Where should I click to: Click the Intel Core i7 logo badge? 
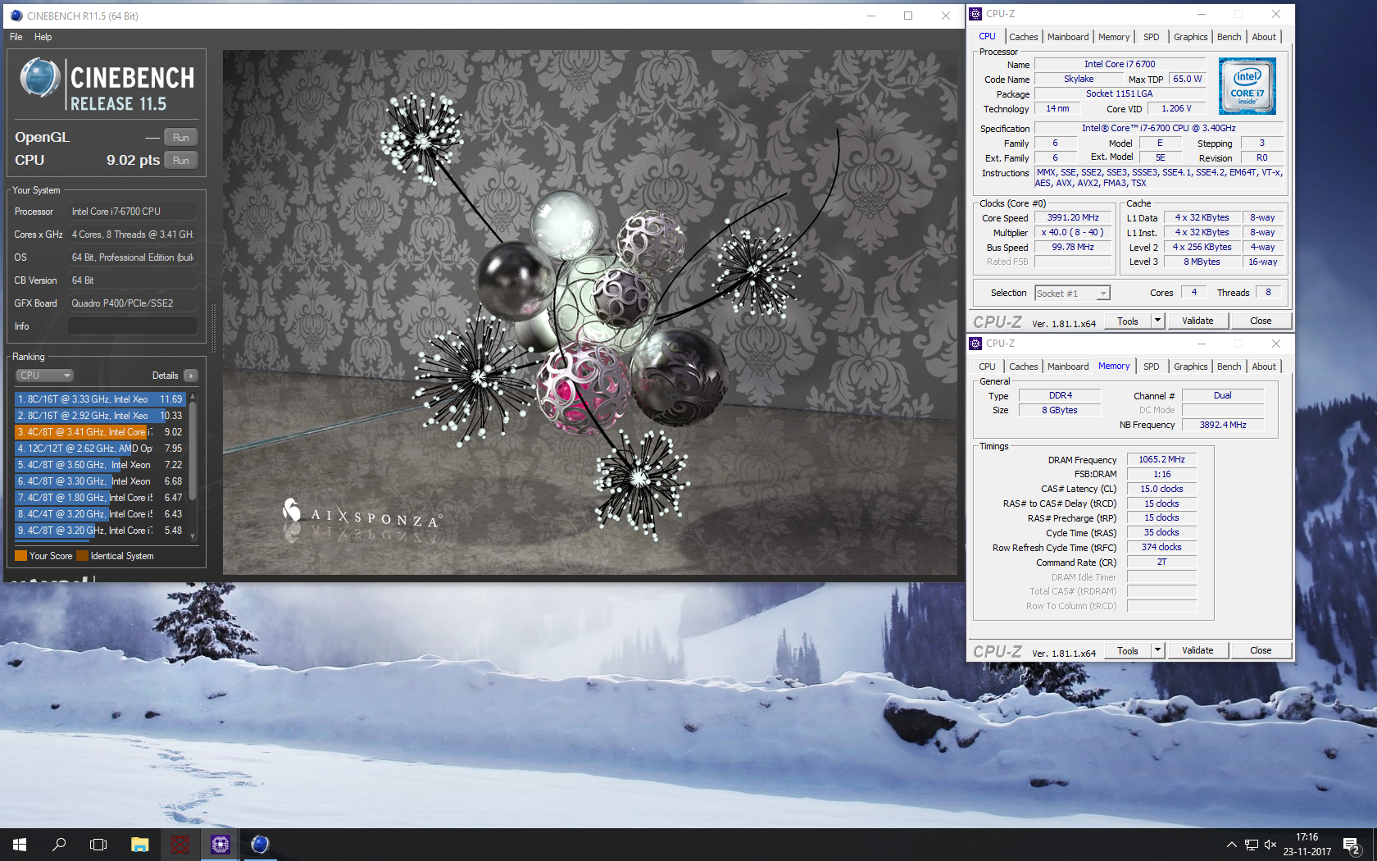(1247, 86)
